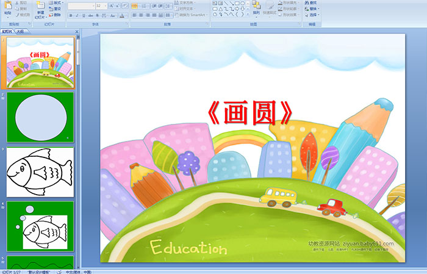
Task: Select the triangle shape
Action: (x=221, y=9)
